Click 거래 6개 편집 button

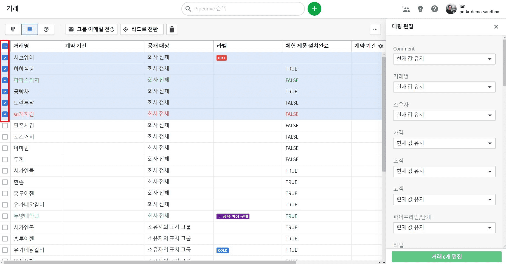pos(446,257)
